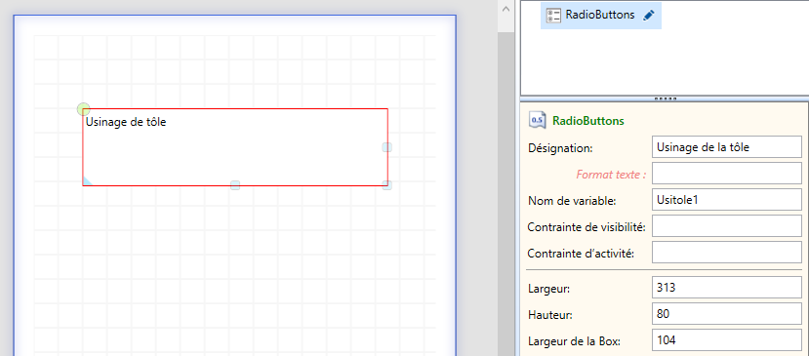This screenshot has height=356, width=809.
Task: Click the 'Largeur:' label
Action: [549, 289]
